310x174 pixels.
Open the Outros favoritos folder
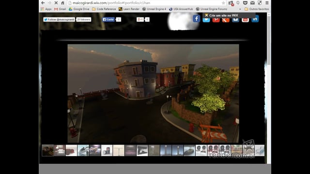click(257, 9)
